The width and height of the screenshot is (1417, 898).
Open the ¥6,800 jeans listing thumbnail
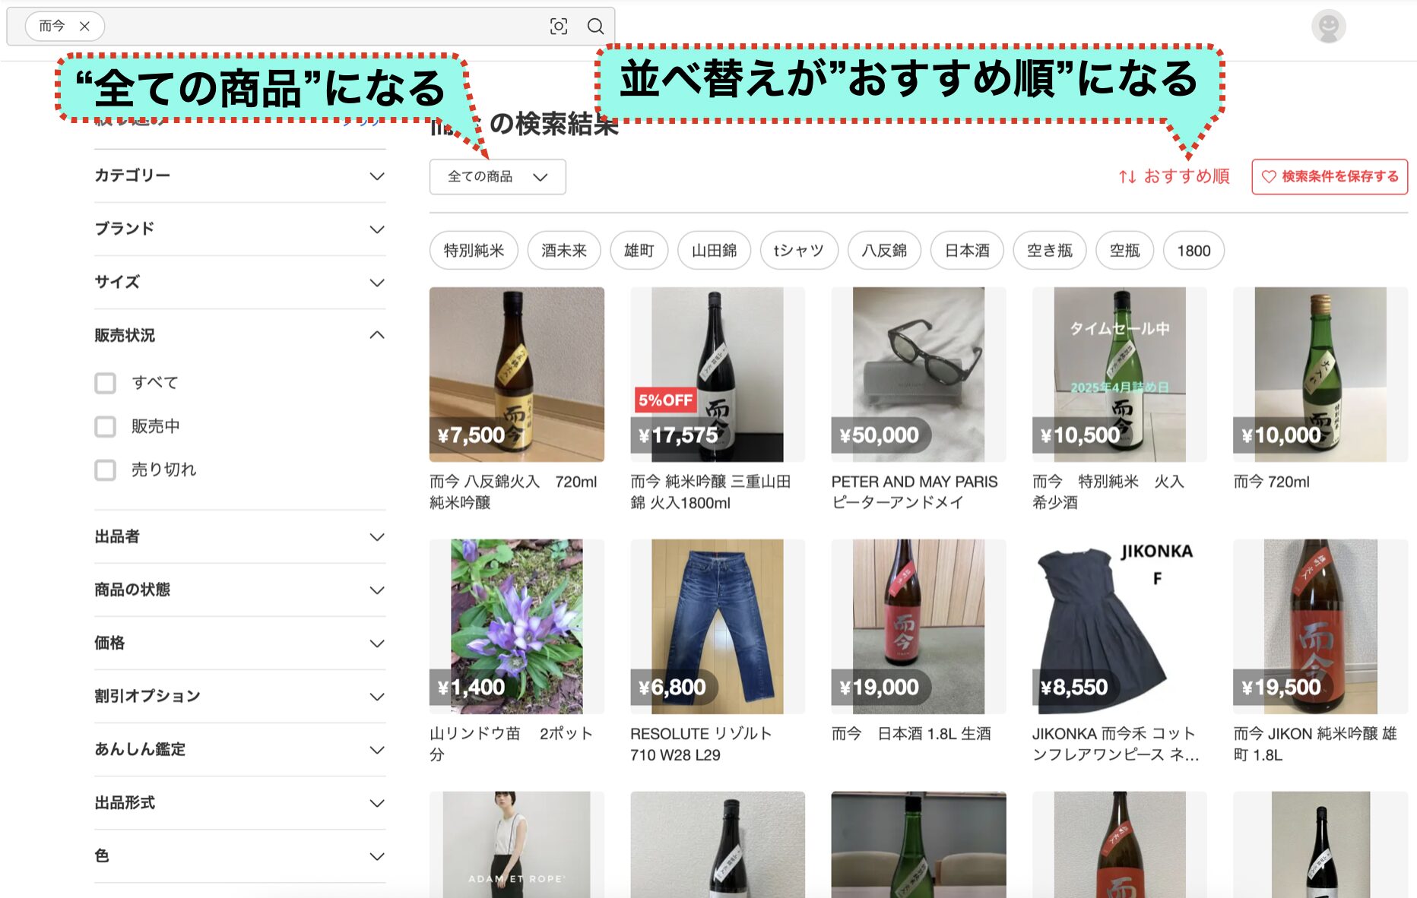coord(718,627)
